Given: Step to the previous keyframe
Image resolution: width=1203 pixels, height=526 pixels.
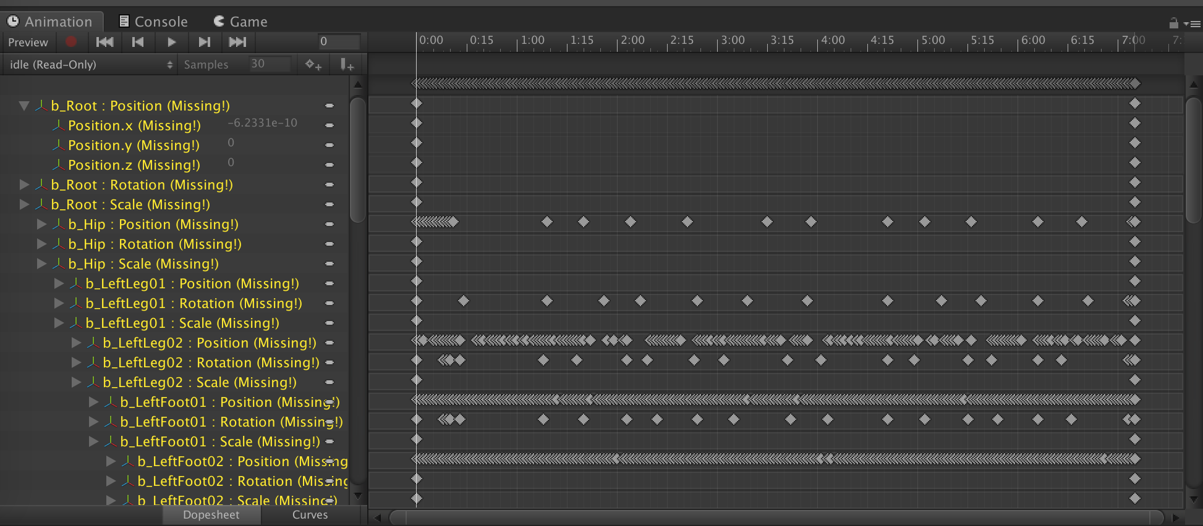Looking at the screenshot, I should (x=138, y=41).
